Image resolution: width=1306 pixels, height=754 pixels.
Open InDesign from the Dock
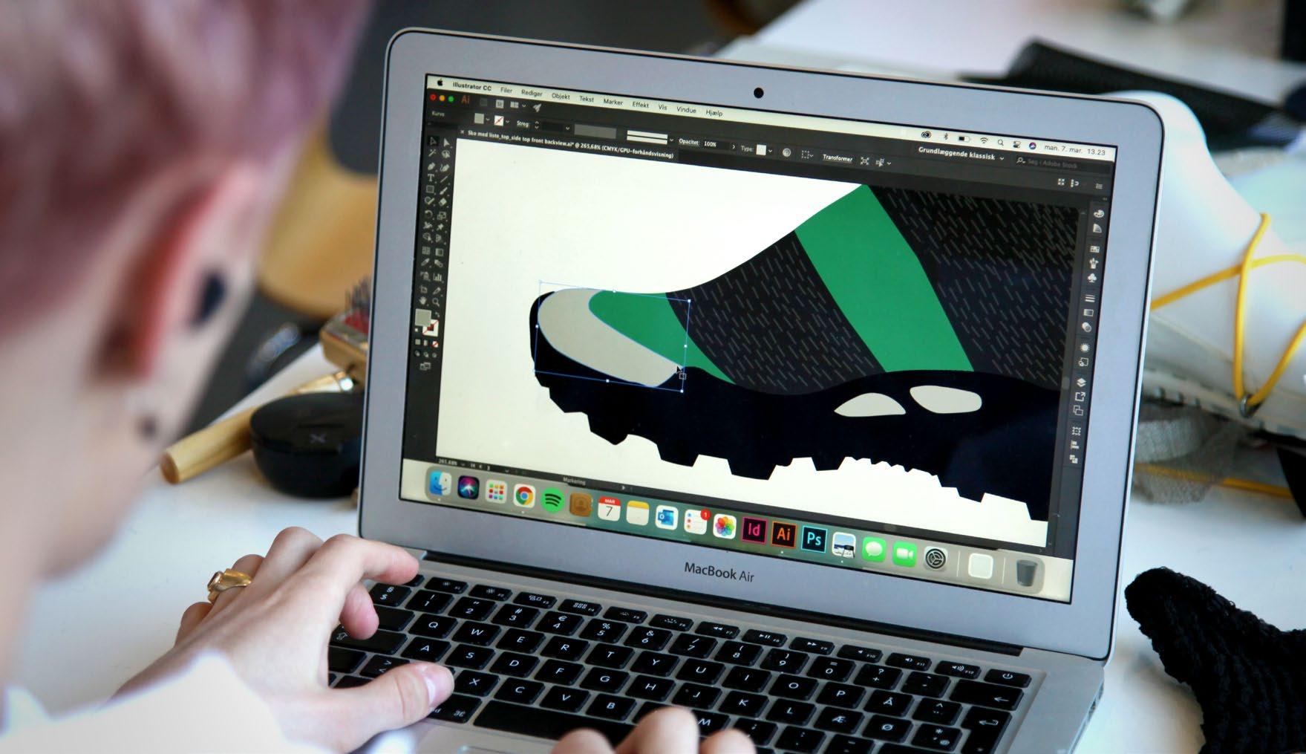[x=754, y=529]
